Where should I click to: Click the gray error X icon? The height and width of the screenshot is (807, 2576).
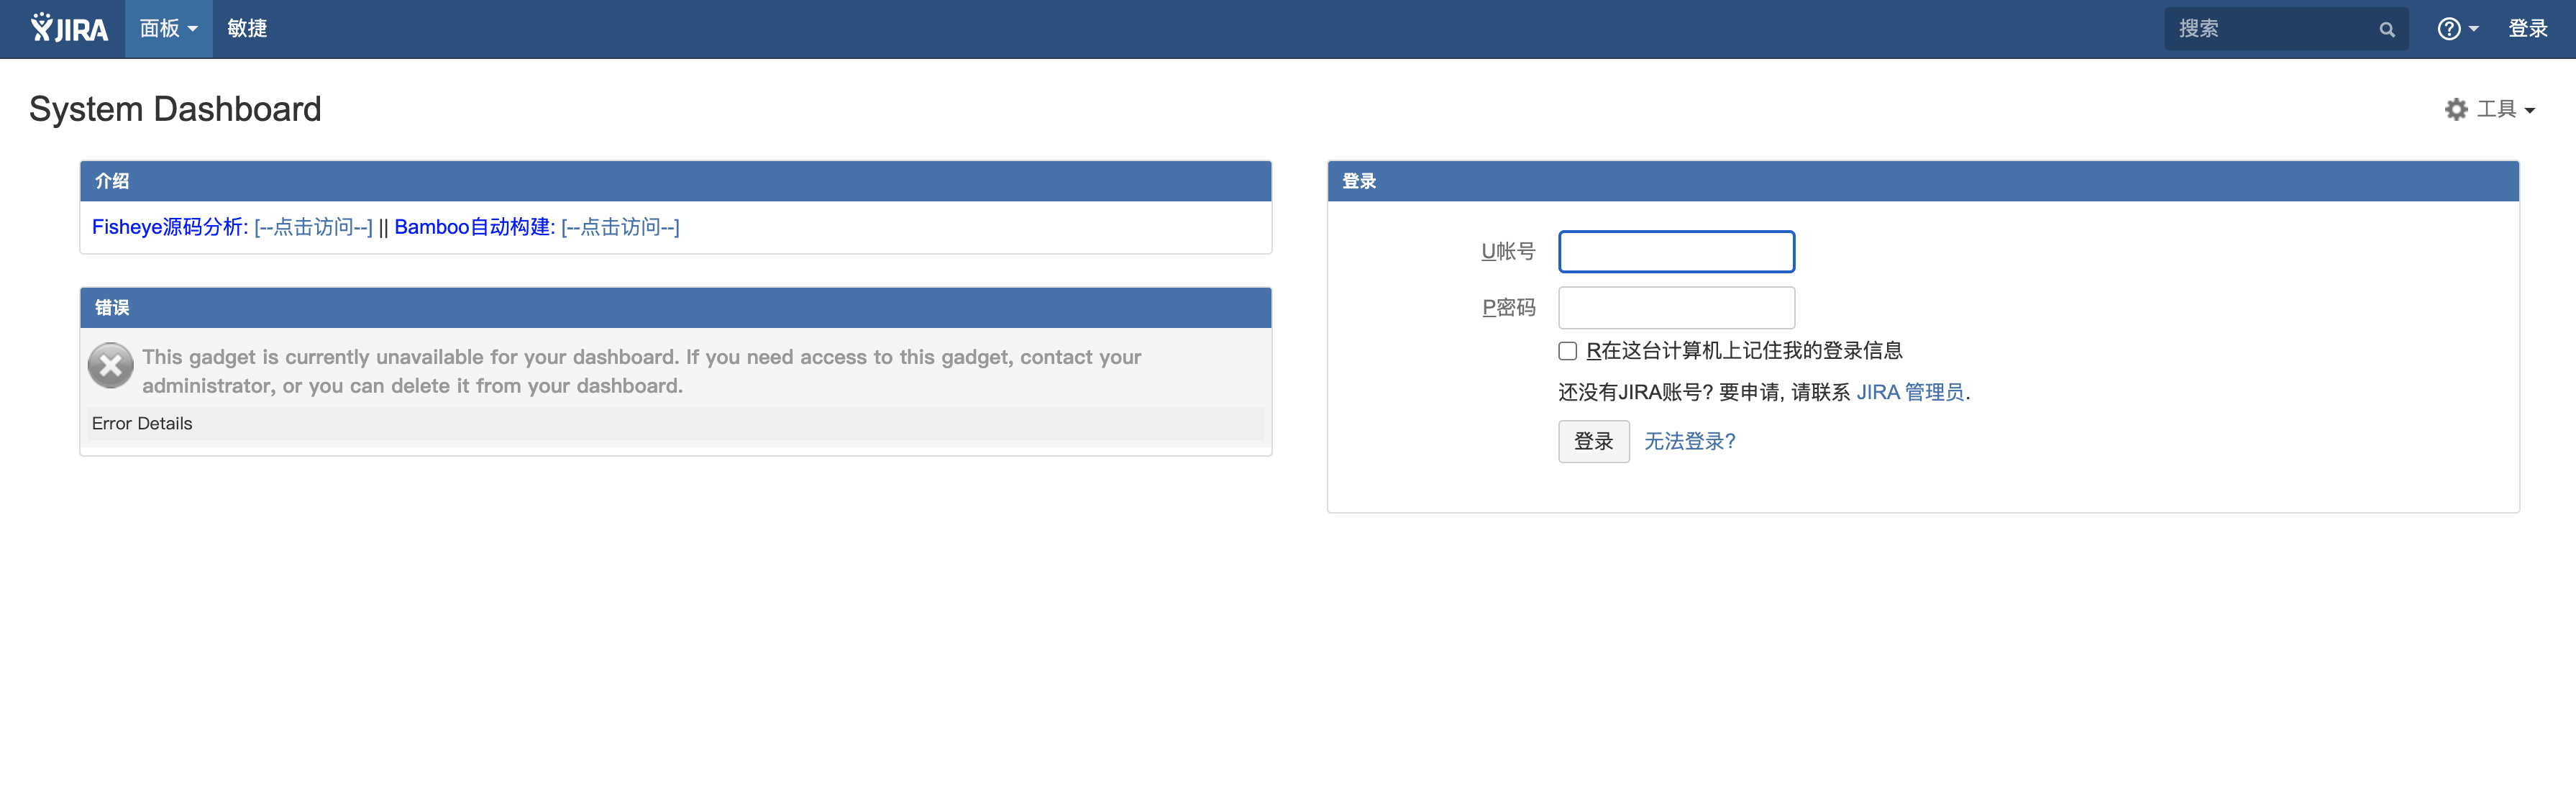(x=111, y=366)
